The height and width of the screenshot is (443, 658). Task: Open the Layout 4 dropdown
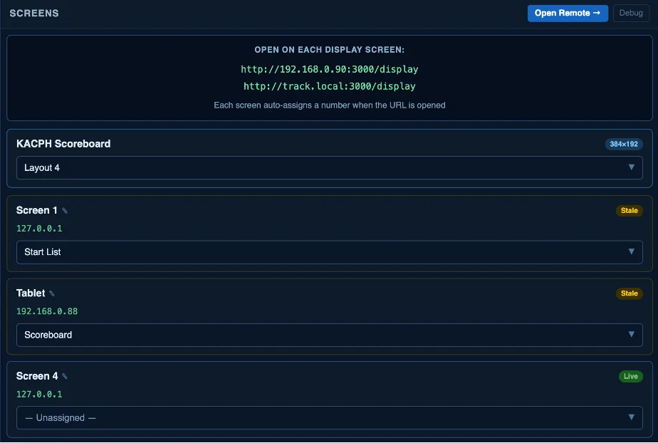click(x=330, y=168)
